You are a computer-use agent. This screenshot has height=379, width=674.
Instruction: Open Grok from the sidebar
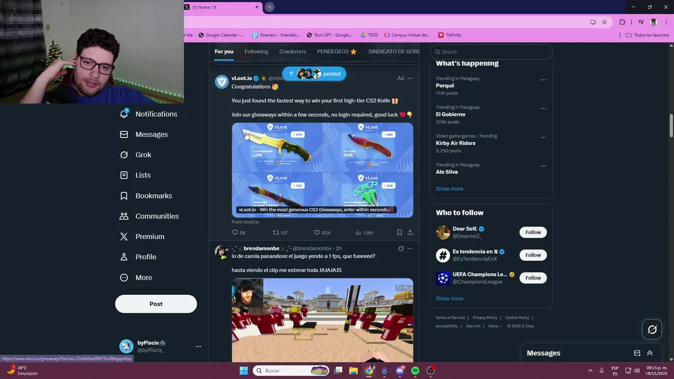pyautogui.click(x=136, y=155)
